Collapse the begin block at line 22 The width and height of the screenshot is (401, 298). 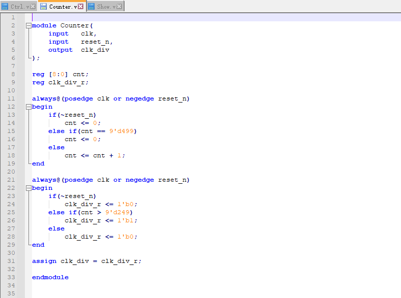(x=28, y=188)
